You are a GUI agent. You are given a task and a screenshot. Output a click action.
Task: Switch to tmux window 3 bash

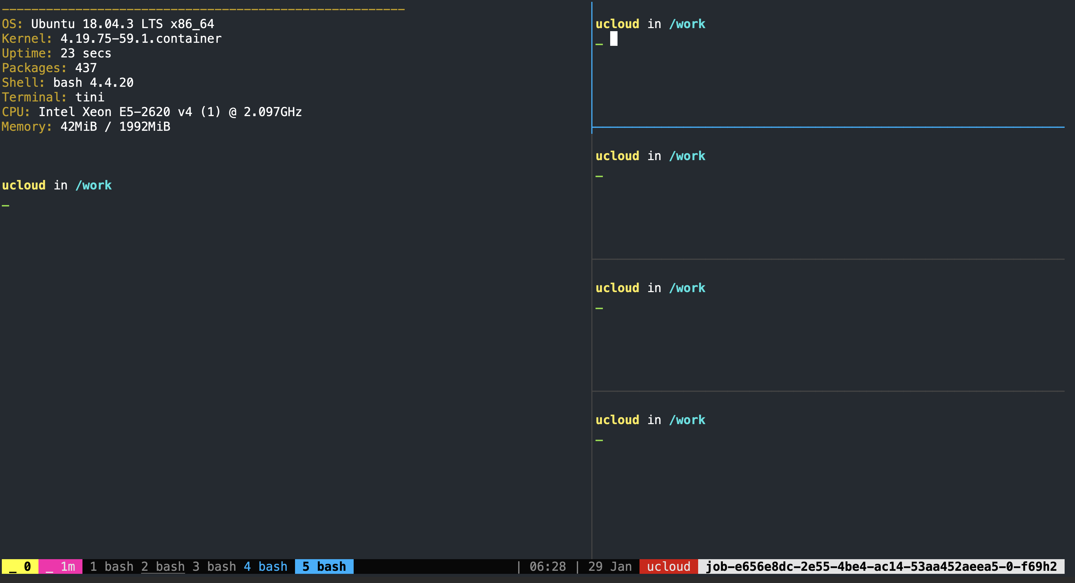(214, 566)
